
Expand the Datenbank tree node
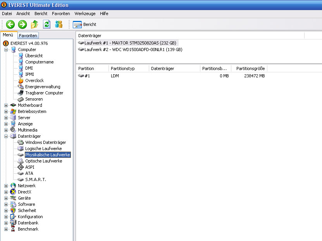6,223
